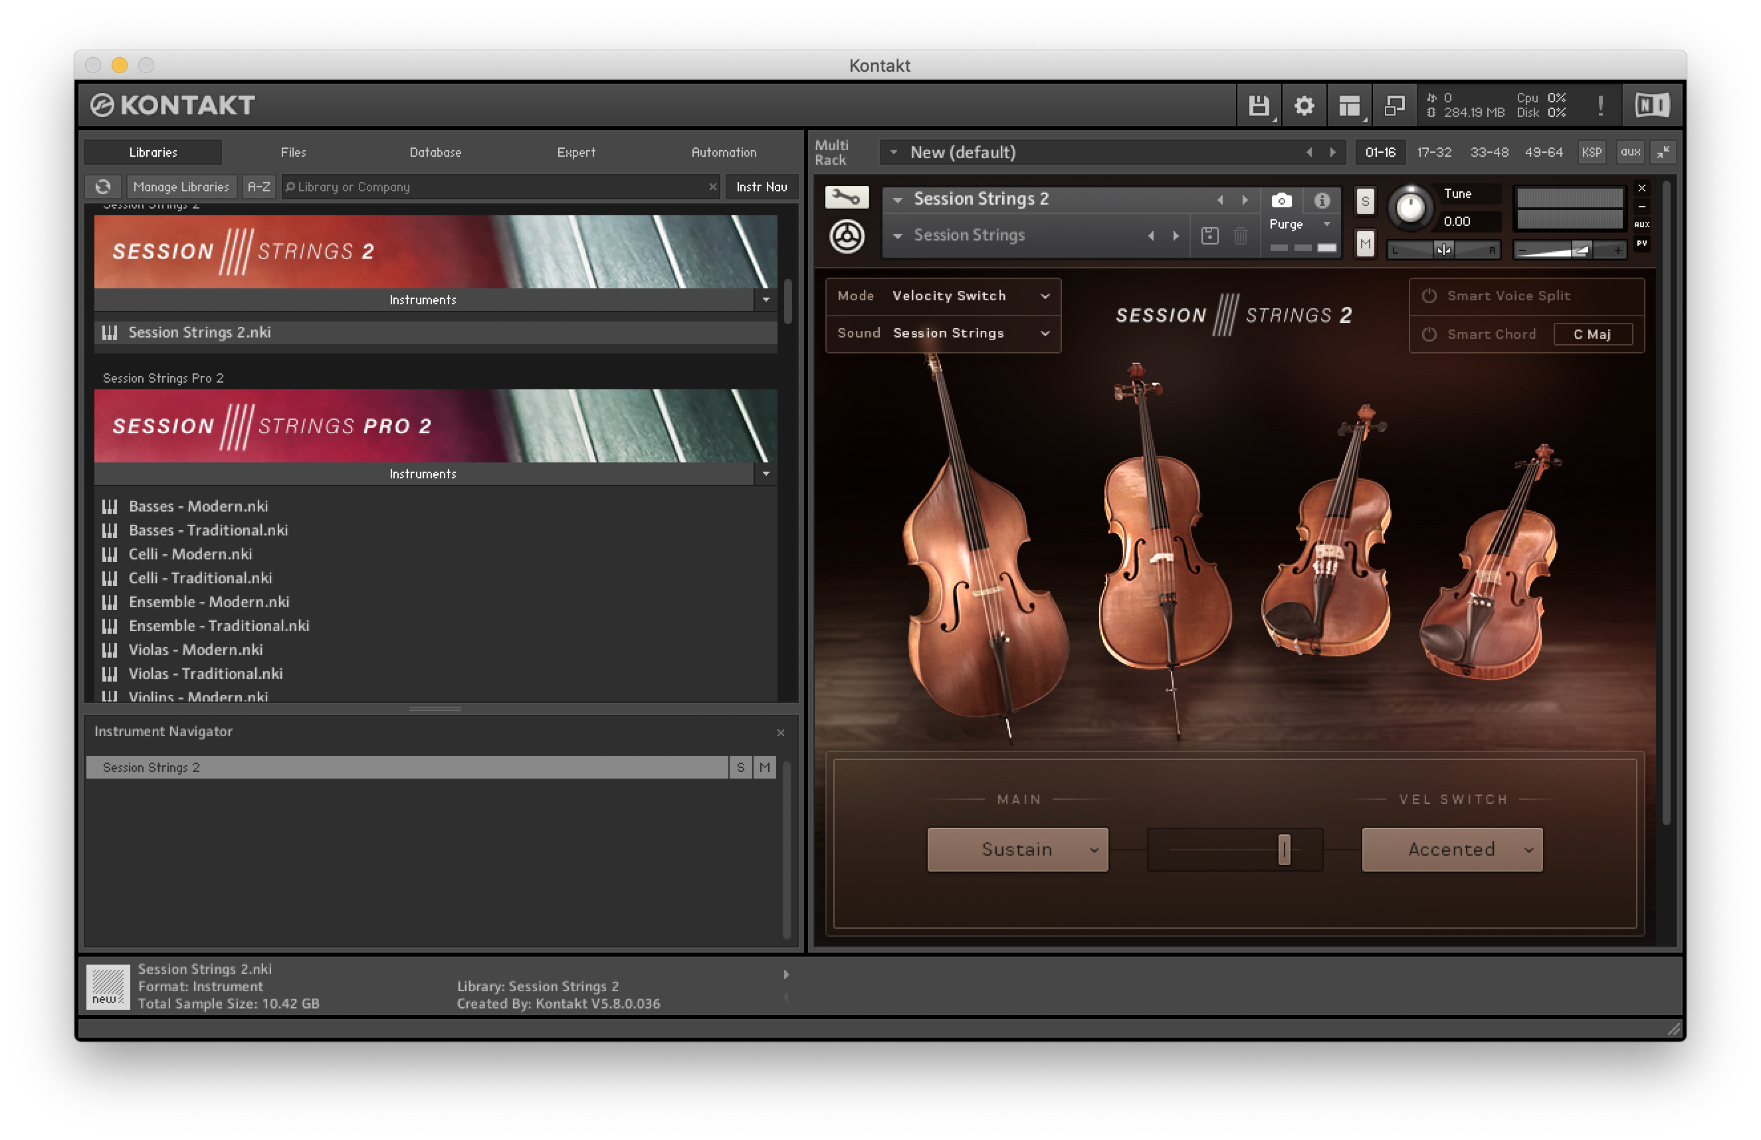Go to previous Session Strings snapshot
This screenshot has width=1761, height=1140.
[1150, 236]
